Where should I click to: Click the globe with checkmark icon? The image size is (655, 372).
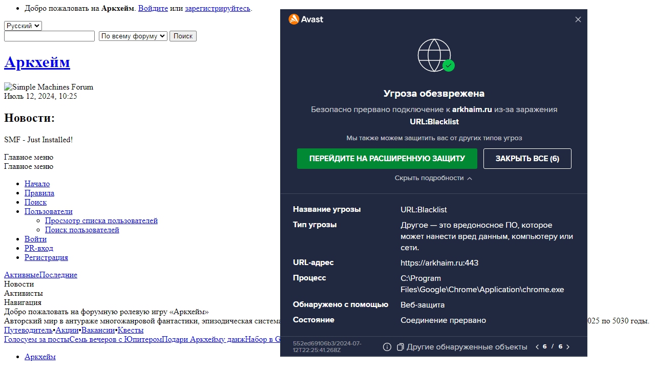coord(435,55)
